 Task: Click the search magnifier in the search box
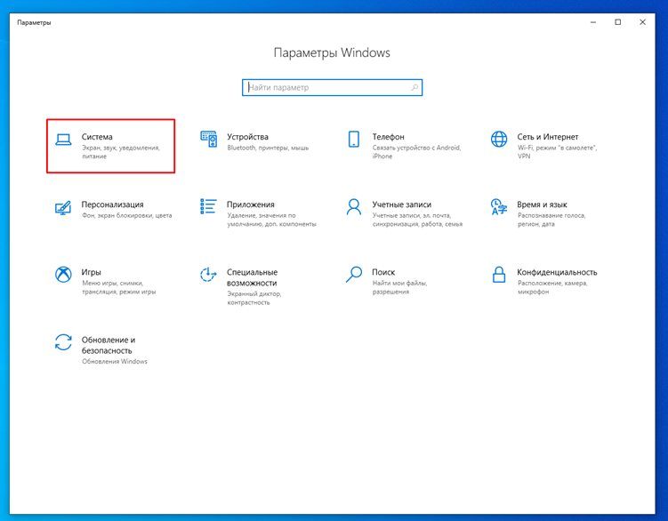pos(414,87)
